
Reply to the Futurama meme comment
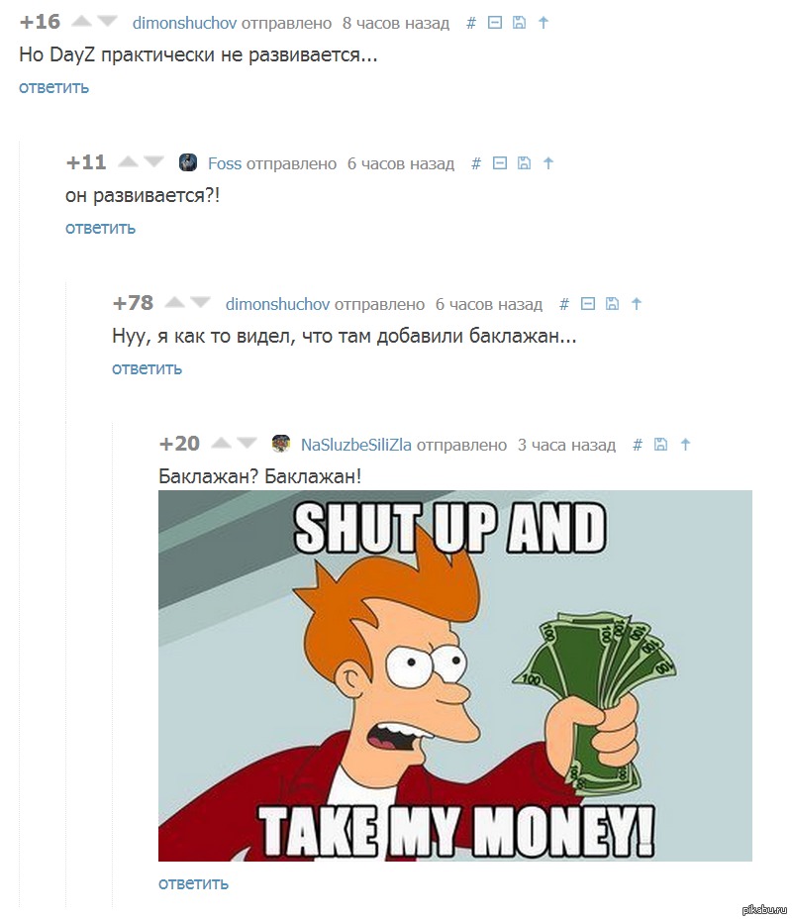coord(193,884)
